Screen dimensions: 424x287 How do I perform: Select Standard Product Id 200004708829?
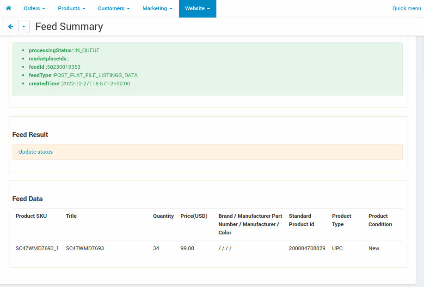(307, 248)
